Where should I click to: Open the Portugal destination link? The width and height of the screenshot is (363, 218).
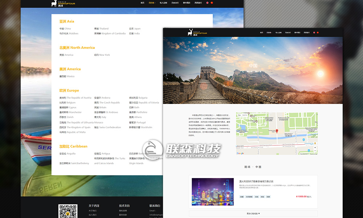click(137, 122)
